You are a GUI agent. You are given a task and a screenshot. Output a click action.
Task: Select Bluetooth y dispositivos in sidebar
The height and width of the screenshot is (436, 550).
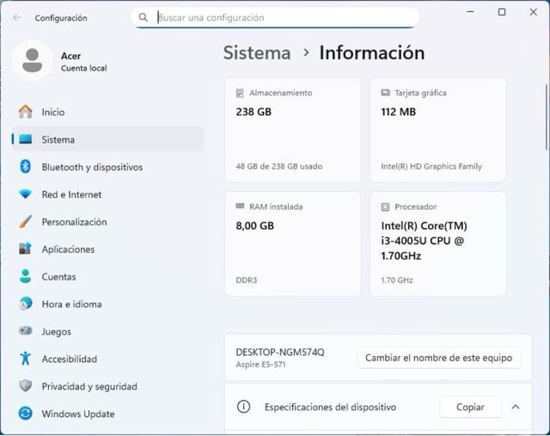point(107,167)
